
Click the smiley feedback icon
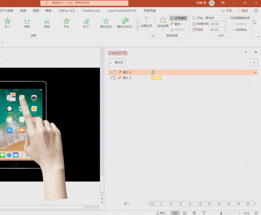click(256, 11)
